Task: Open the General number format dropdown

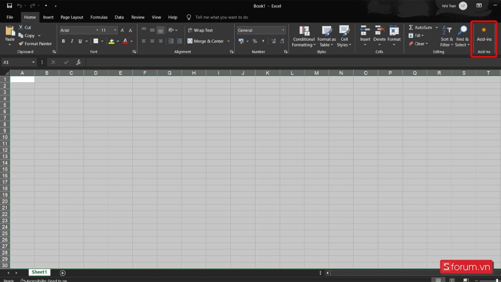Action: coord(283,30)
